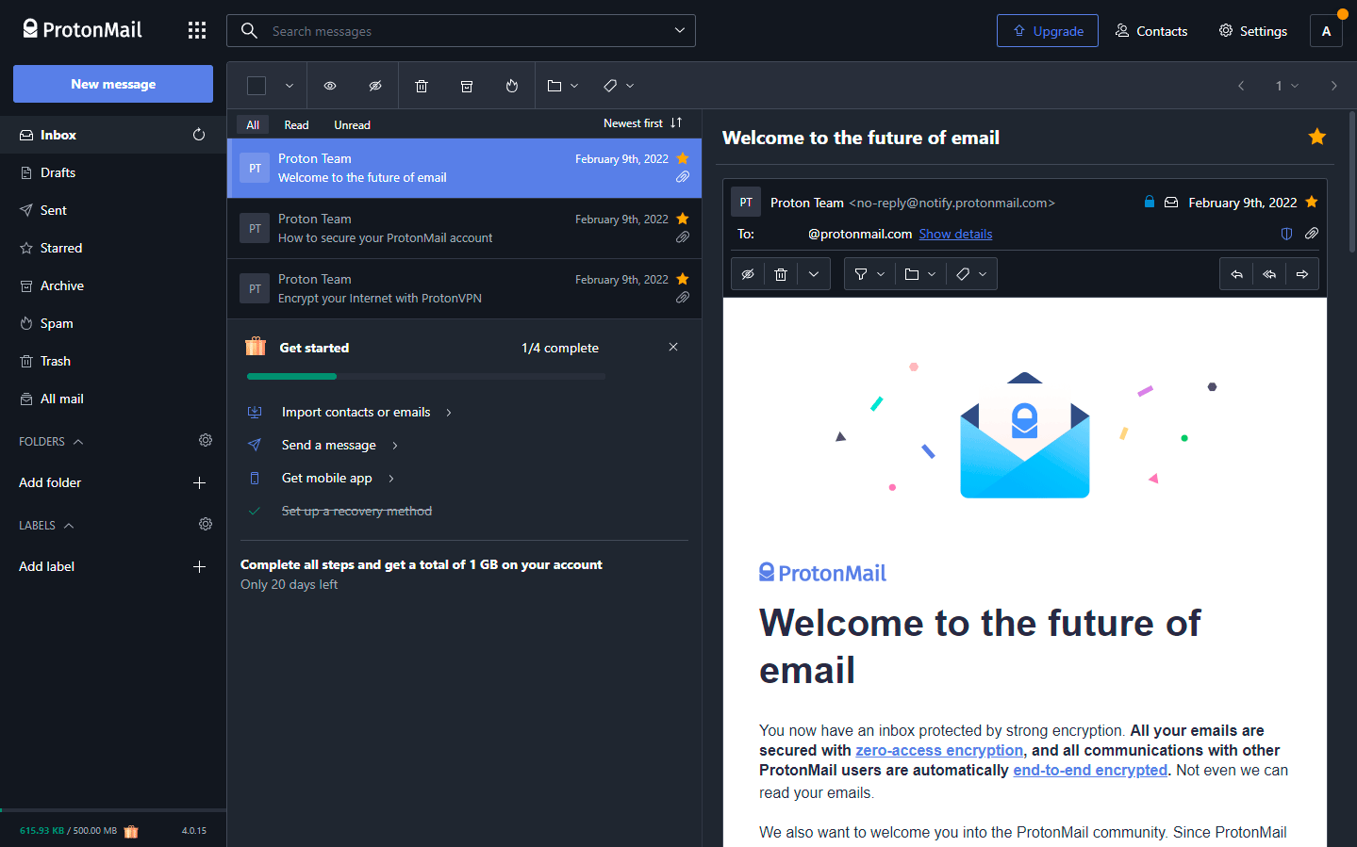This screenshot has width=1357, height=847.
Task: Go to the previous page arrow
Action: click(x=1241, y=86)
